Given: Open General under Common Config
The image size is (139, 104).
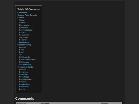Looking at the screenshot, I should click(x=22, y=47).
